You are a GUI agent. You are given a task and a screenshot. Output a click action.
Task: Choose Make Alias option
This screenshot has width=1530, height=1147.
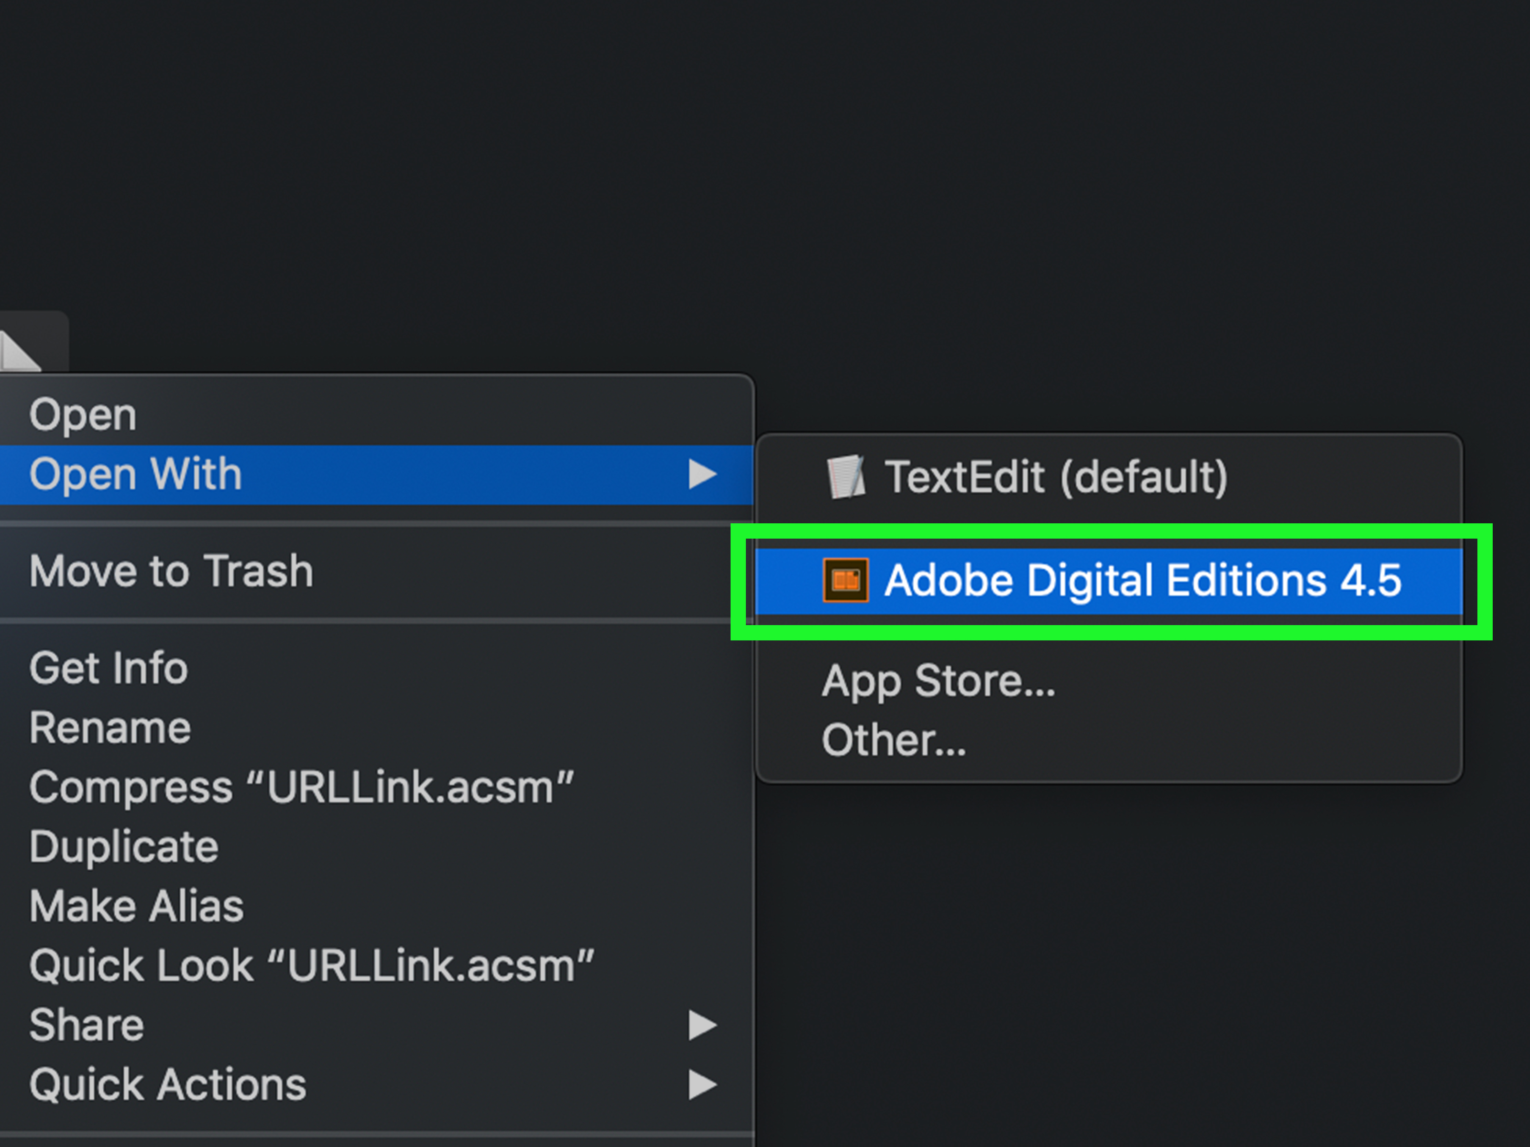point(376,906)
